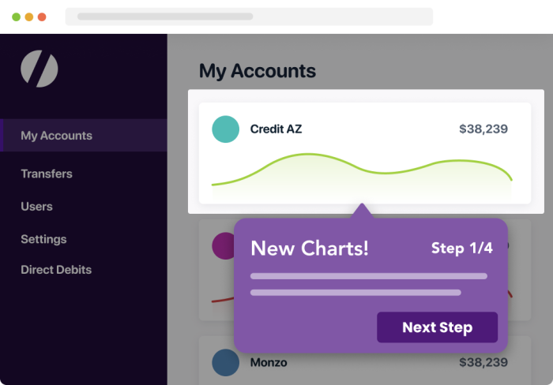Open Settings from the sidebar

tap(43, 239)
